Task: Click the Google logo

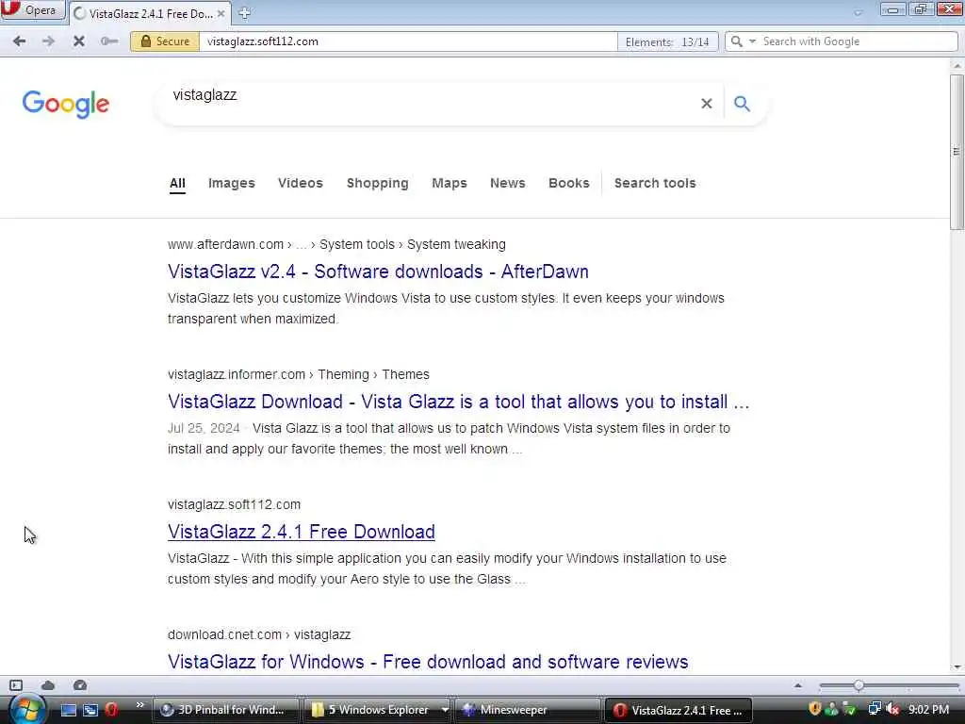Action: point(66,104)
